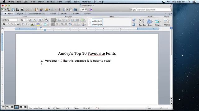Open the font name dropdown showing Verdana

pos(19,20)
